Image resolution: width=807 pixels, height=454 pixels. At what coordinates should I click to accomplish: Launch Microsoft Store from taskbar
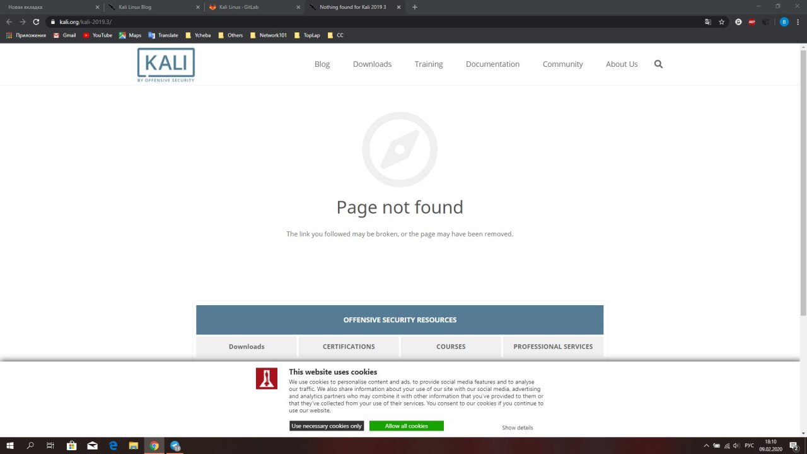coord(72,445)
